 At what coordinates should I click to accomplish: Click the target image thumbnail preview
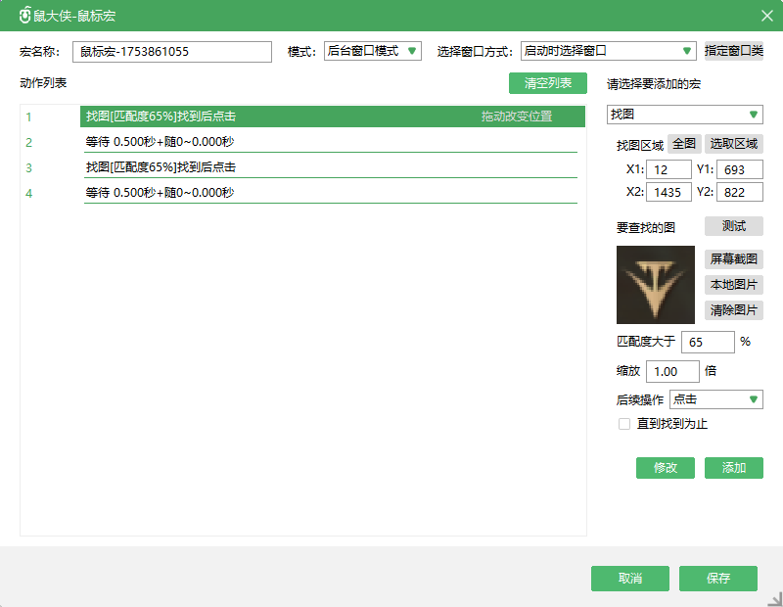(655, 285)
